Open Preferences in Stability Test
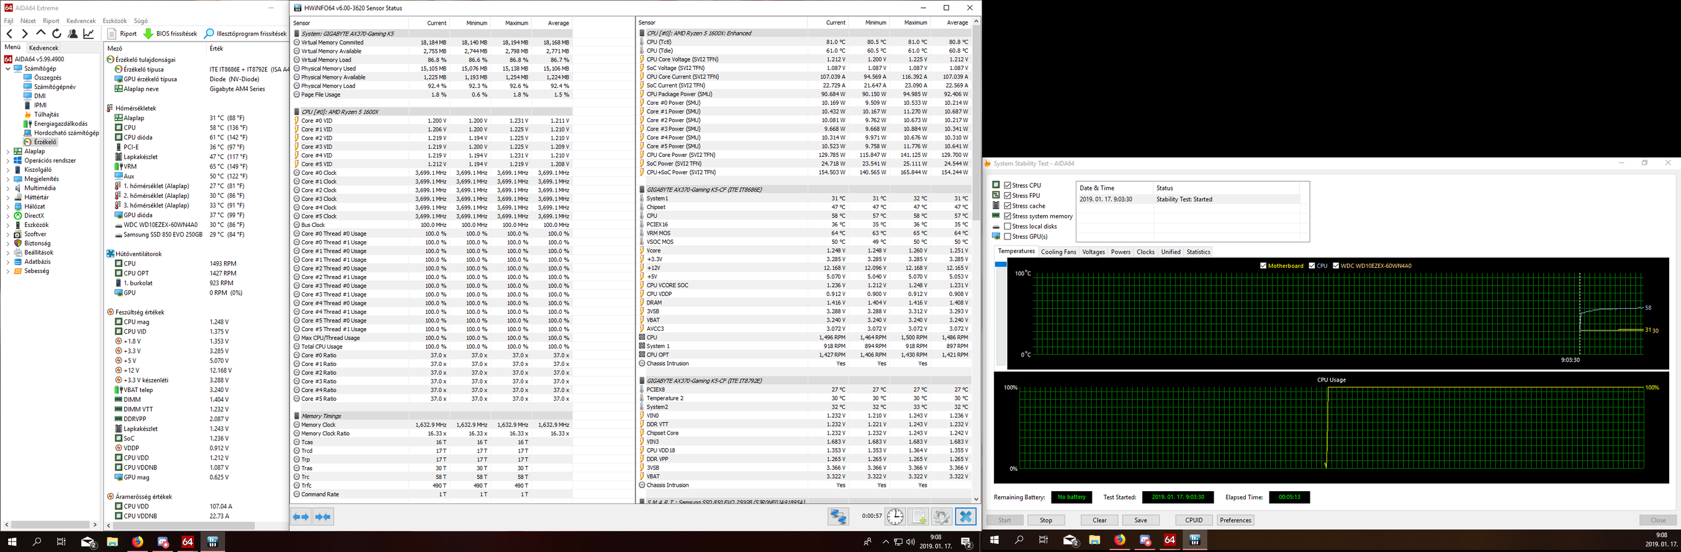The height and width of the screenshot is (552, 1681). pos(1235,520)
